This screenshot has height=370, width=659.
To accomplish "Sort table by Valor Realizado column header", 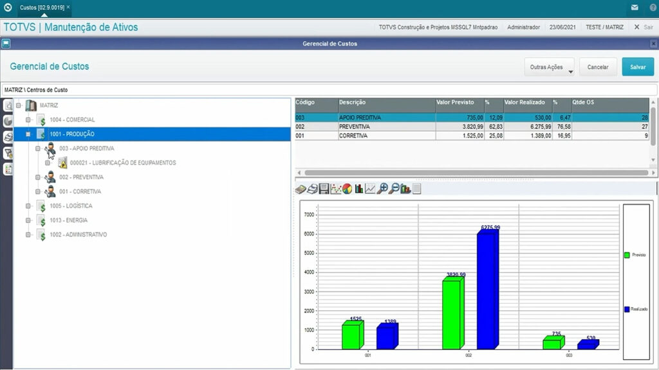I will [x=528, y=105].
